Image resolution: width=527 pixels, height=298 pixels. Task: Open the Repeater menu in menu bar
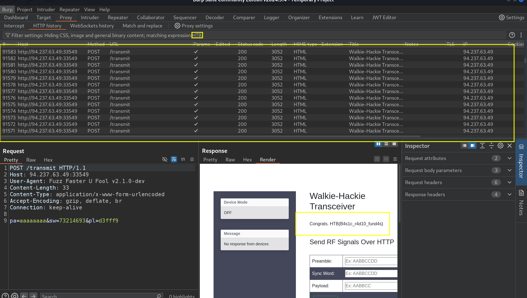[69, 10]
